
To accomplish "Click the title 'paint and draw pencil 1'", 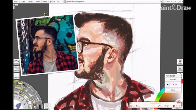I will [x=76, y=2].
